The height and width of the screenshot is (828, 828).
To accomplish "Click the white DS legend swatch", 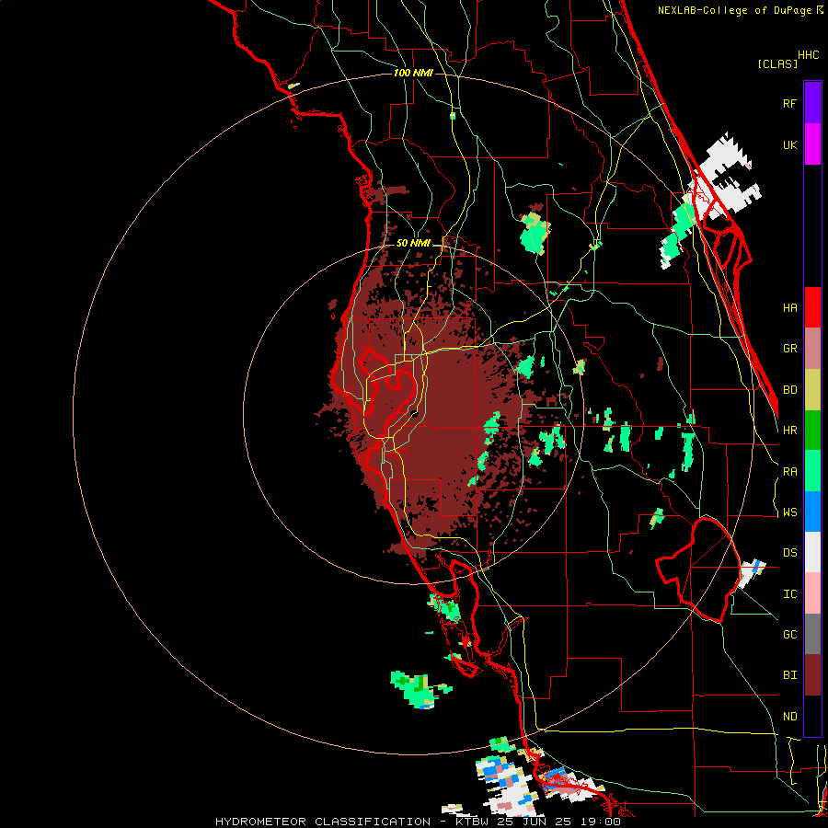I will click(812, 552).
